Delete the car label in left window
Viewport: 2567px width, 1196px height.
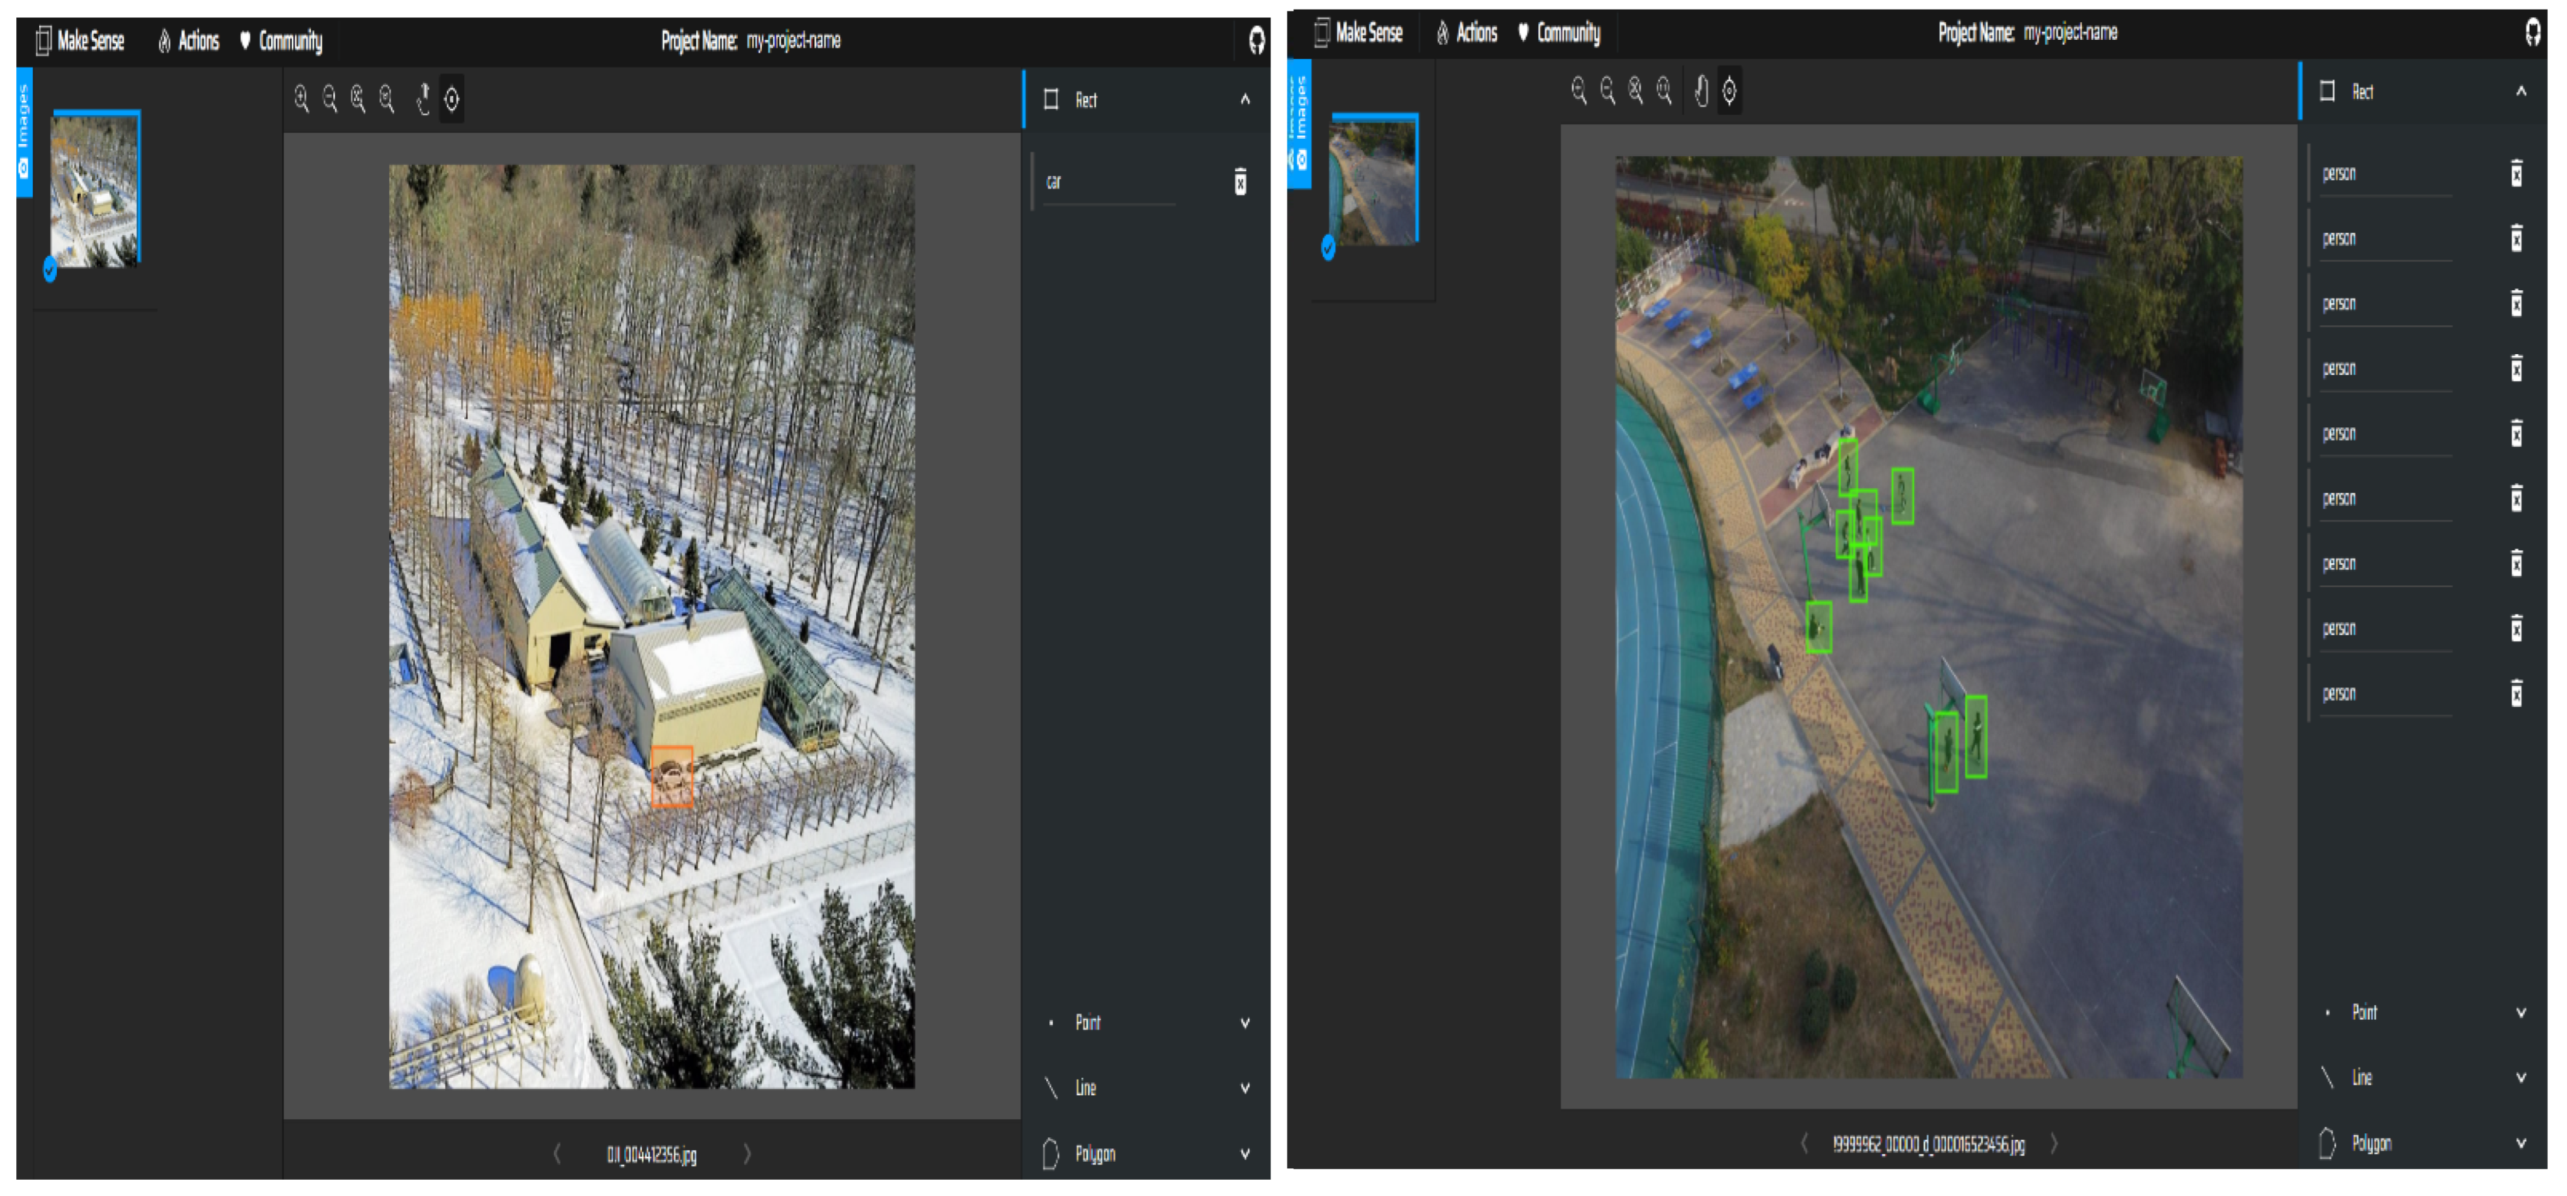(1239, 181)
